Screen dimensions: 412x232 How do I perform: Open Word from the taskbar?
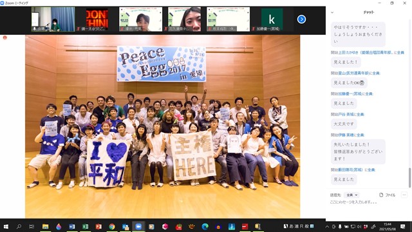click(x=71, y=226)
